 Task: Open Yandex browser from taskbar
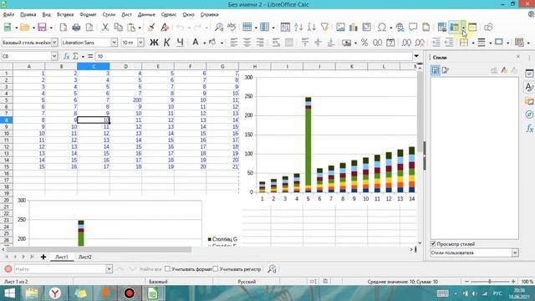coord(54,293)
